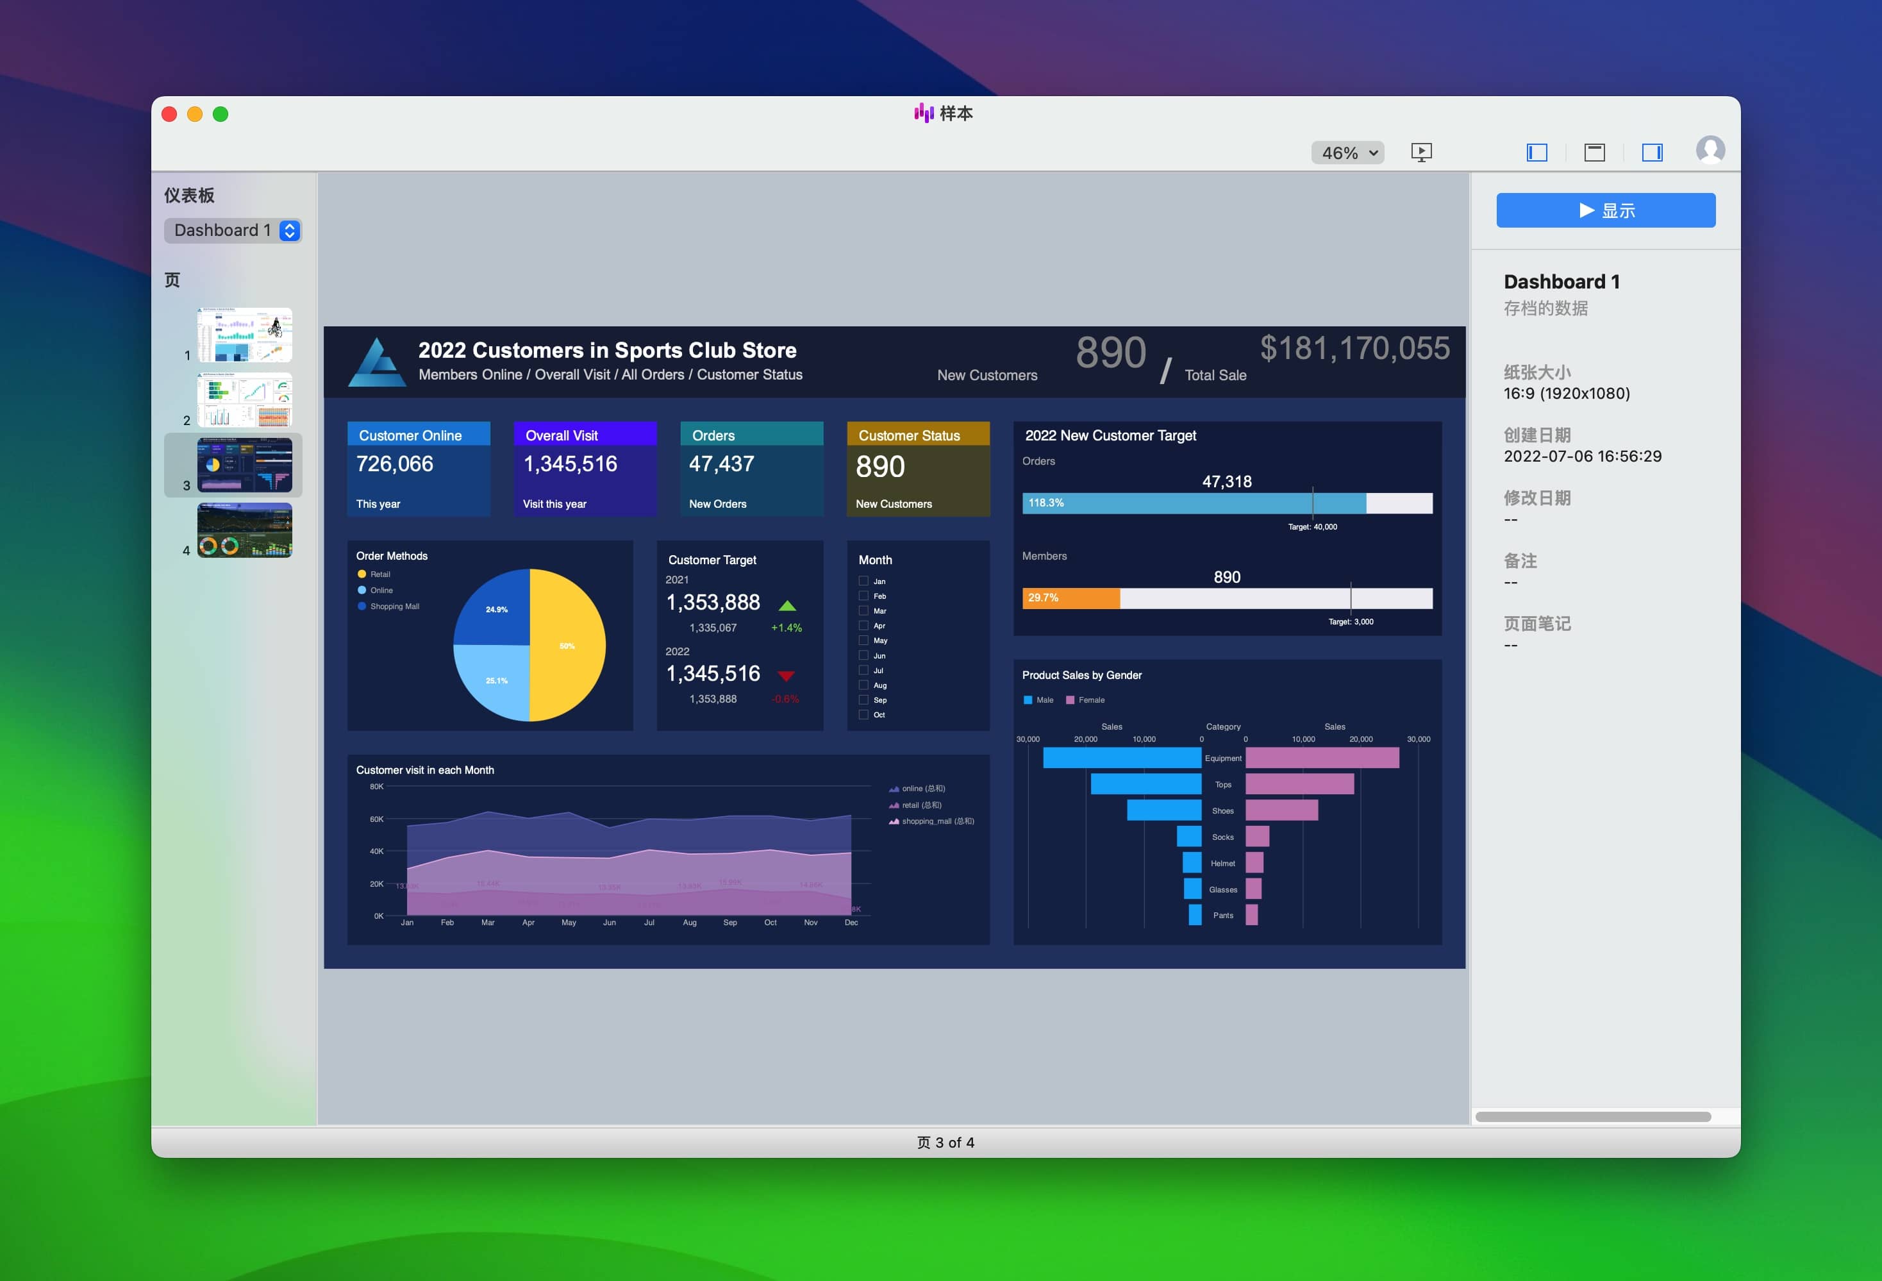The height and width of the screenshot is (1281, 1882).
Task: Select page 1 thumbnail
Action: click(245, 335)
